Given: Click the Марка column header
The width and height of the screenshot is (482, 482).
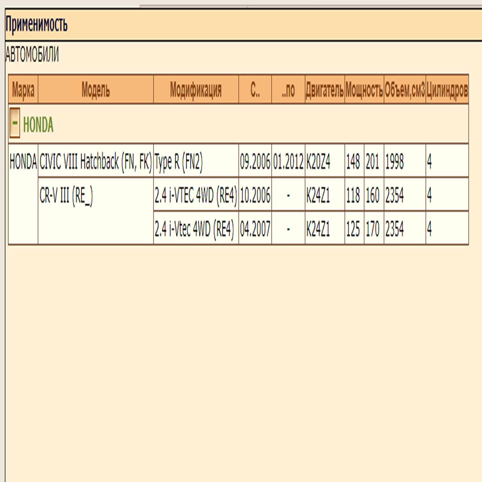Looking at the screenshot, I should point(23,89).
